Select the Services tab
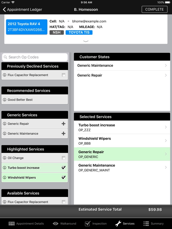 tap(125, 224)
